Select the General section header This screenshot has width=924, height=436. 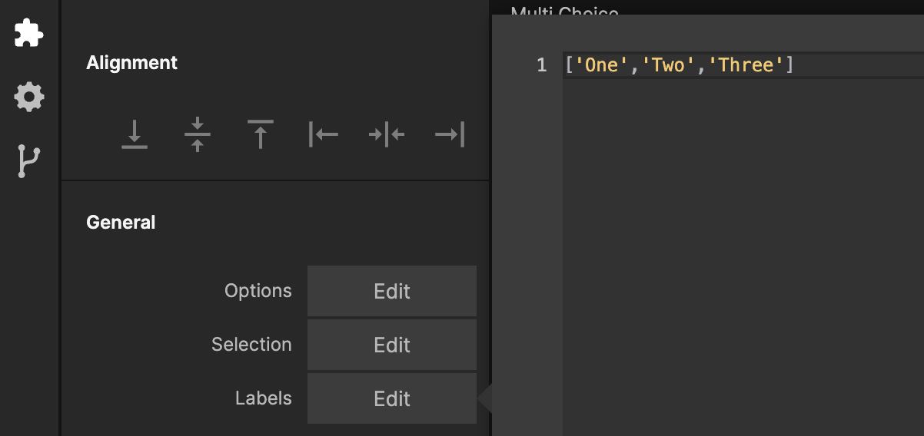tap(121, 223)
